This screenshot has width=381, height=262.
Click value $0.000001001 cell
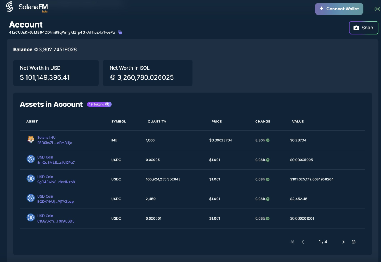pyautogui.click(x=302, y=218)
